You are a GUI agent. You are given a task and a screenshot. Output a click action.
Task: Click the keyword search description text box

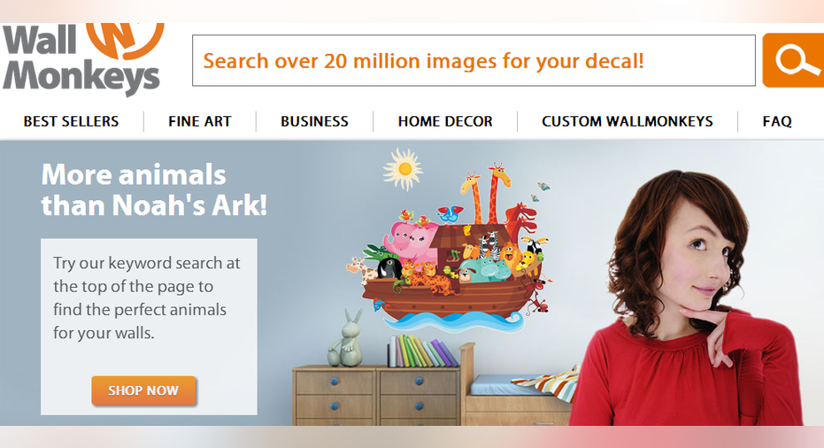(149, 327)
